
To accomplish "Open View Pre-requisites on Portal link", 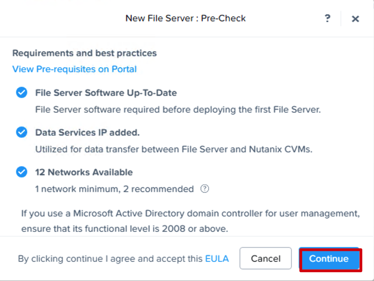I will click(x=75, y=69).
